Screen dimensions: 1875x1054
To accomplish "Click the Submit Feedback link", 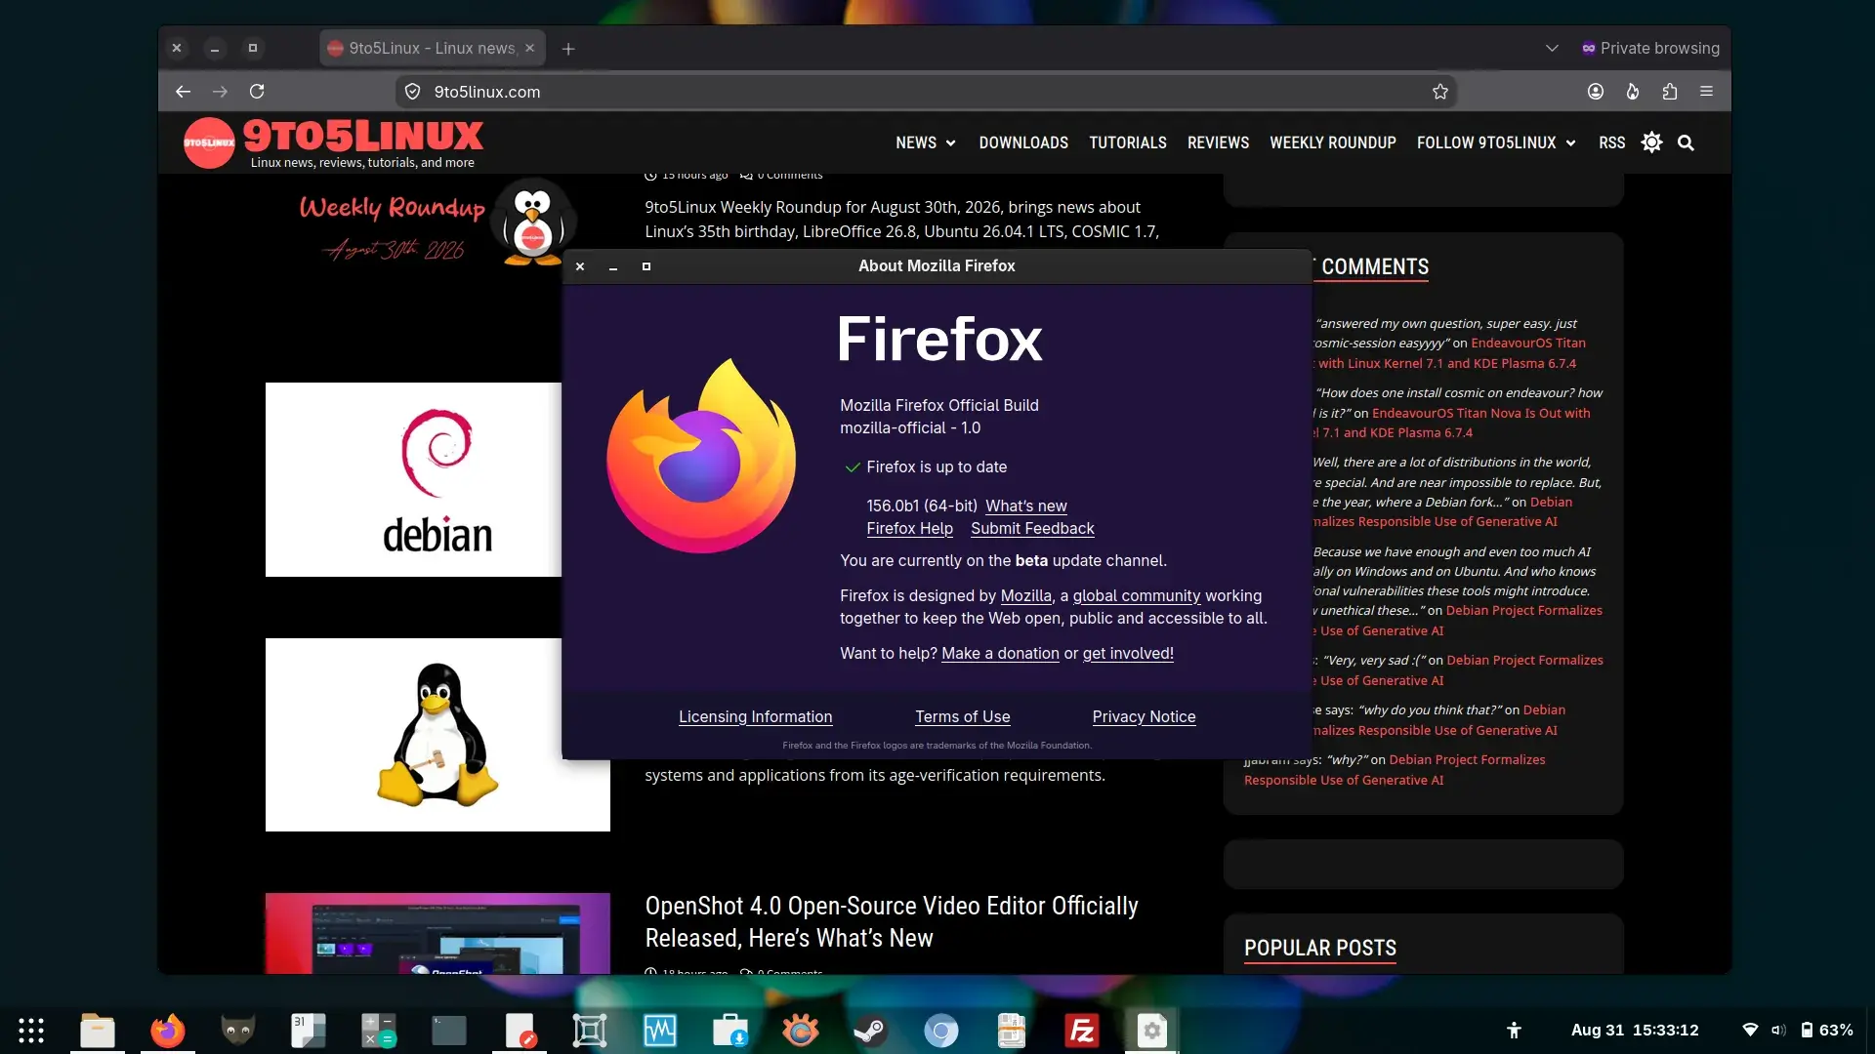I will pyautogui.click(x=1032, y=528).
